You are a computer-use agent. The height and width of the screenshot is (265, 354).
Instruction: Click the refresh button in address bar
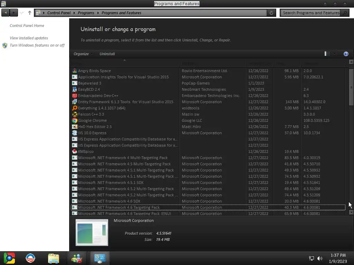click(271, 13)
